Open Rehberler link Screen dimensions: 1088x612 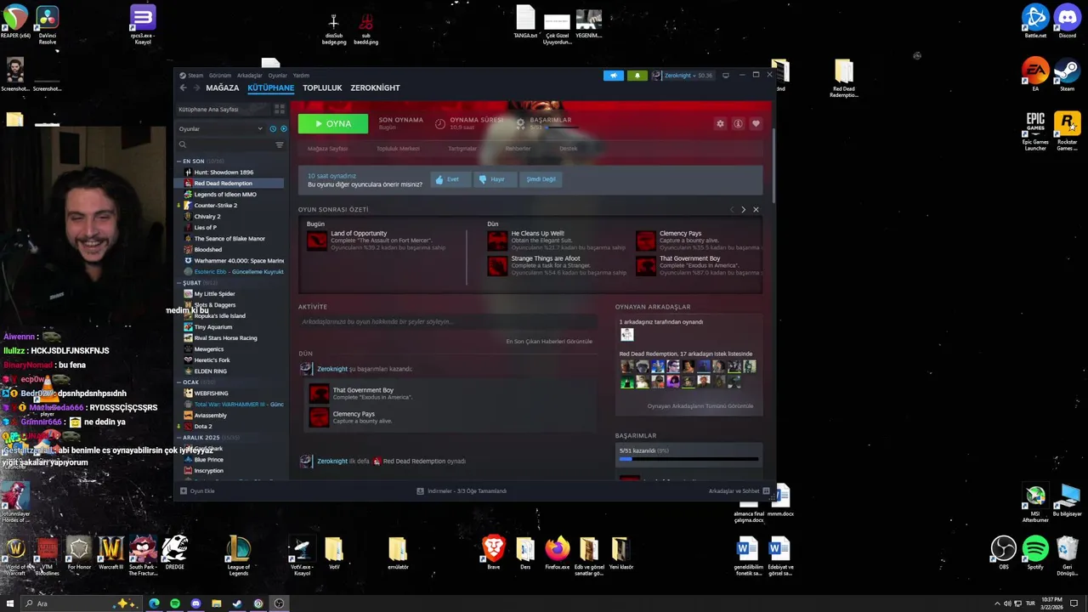(x=518, y=149)
